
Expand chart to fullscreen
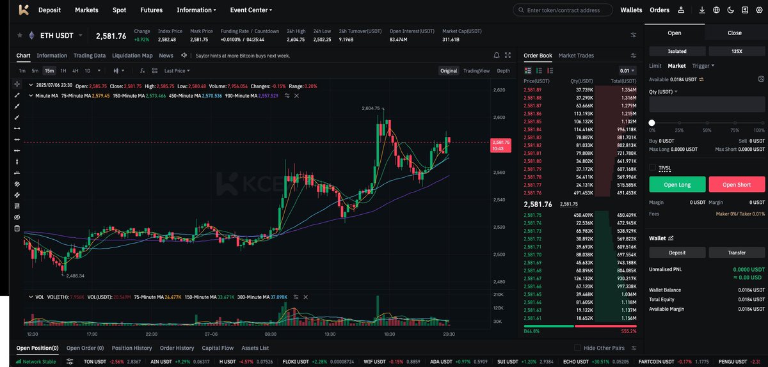(x=508, y=56)
